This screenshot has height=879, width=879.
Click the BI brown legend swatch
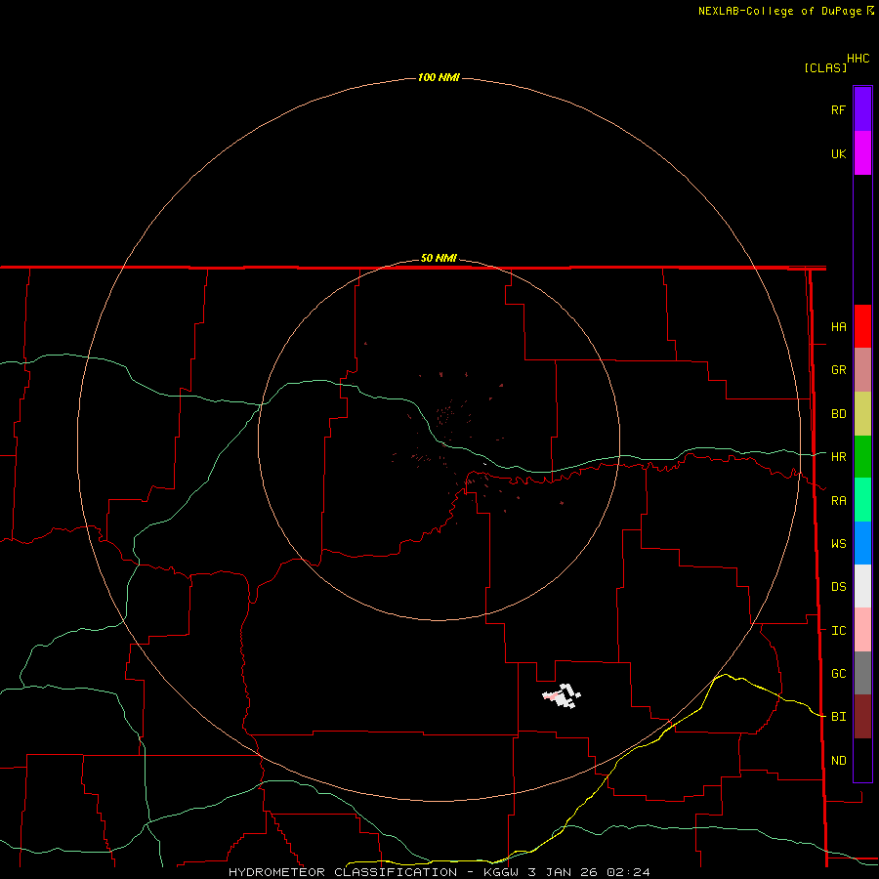point(862,717)
